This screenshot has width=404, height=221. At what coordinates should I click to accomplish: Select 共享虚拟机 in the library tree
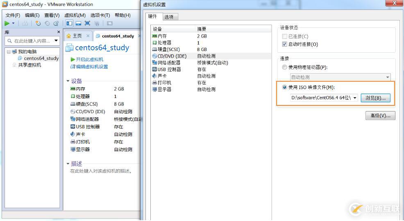[x=30, y=65]
